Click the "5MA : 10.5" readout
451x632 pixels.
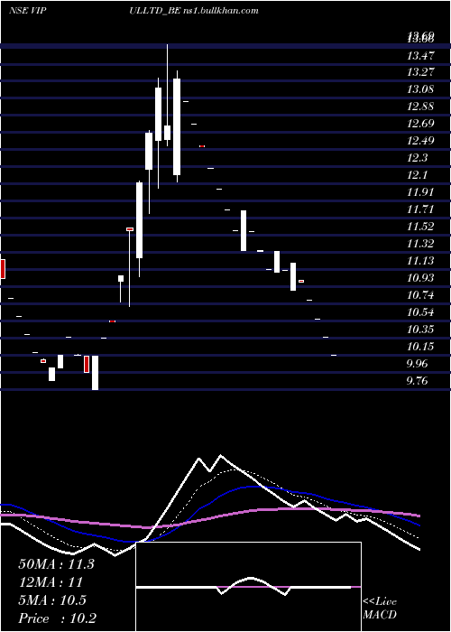click(52, 600)
